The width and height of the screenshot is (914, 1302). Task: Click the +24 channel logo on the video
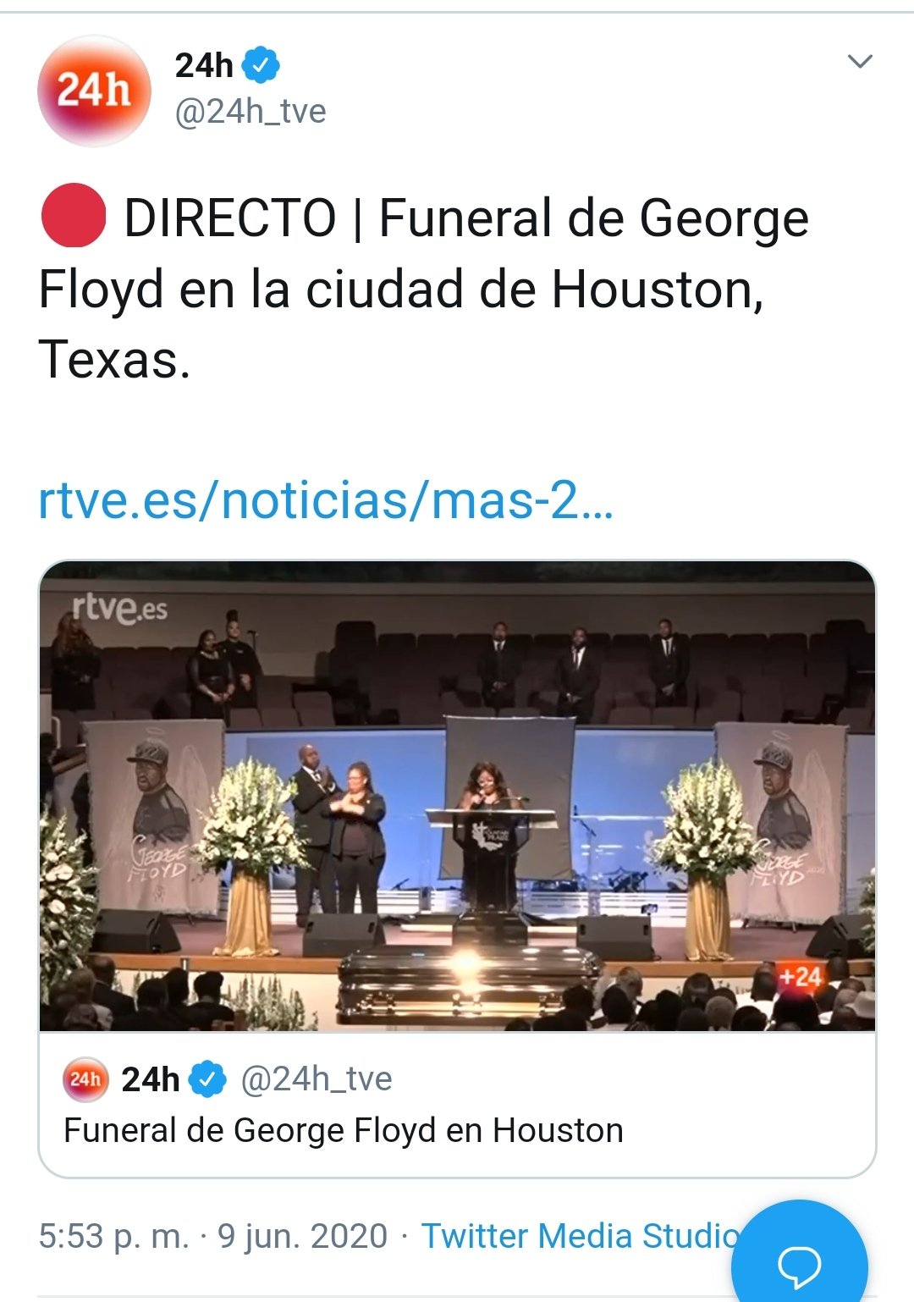(x=800, y=978)
